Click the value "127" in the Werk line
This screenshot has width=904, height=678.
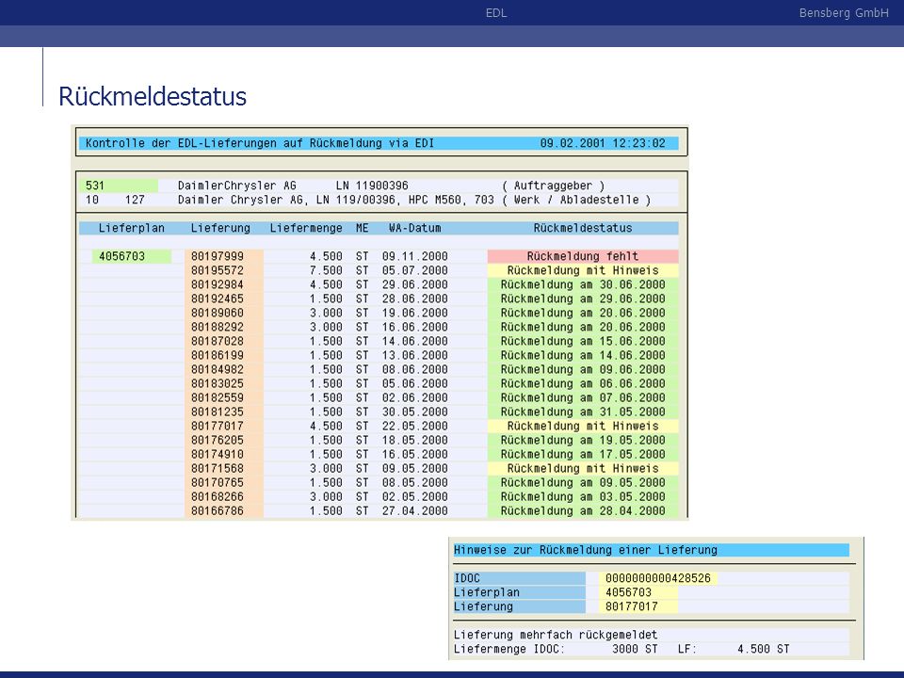[135, 200]
